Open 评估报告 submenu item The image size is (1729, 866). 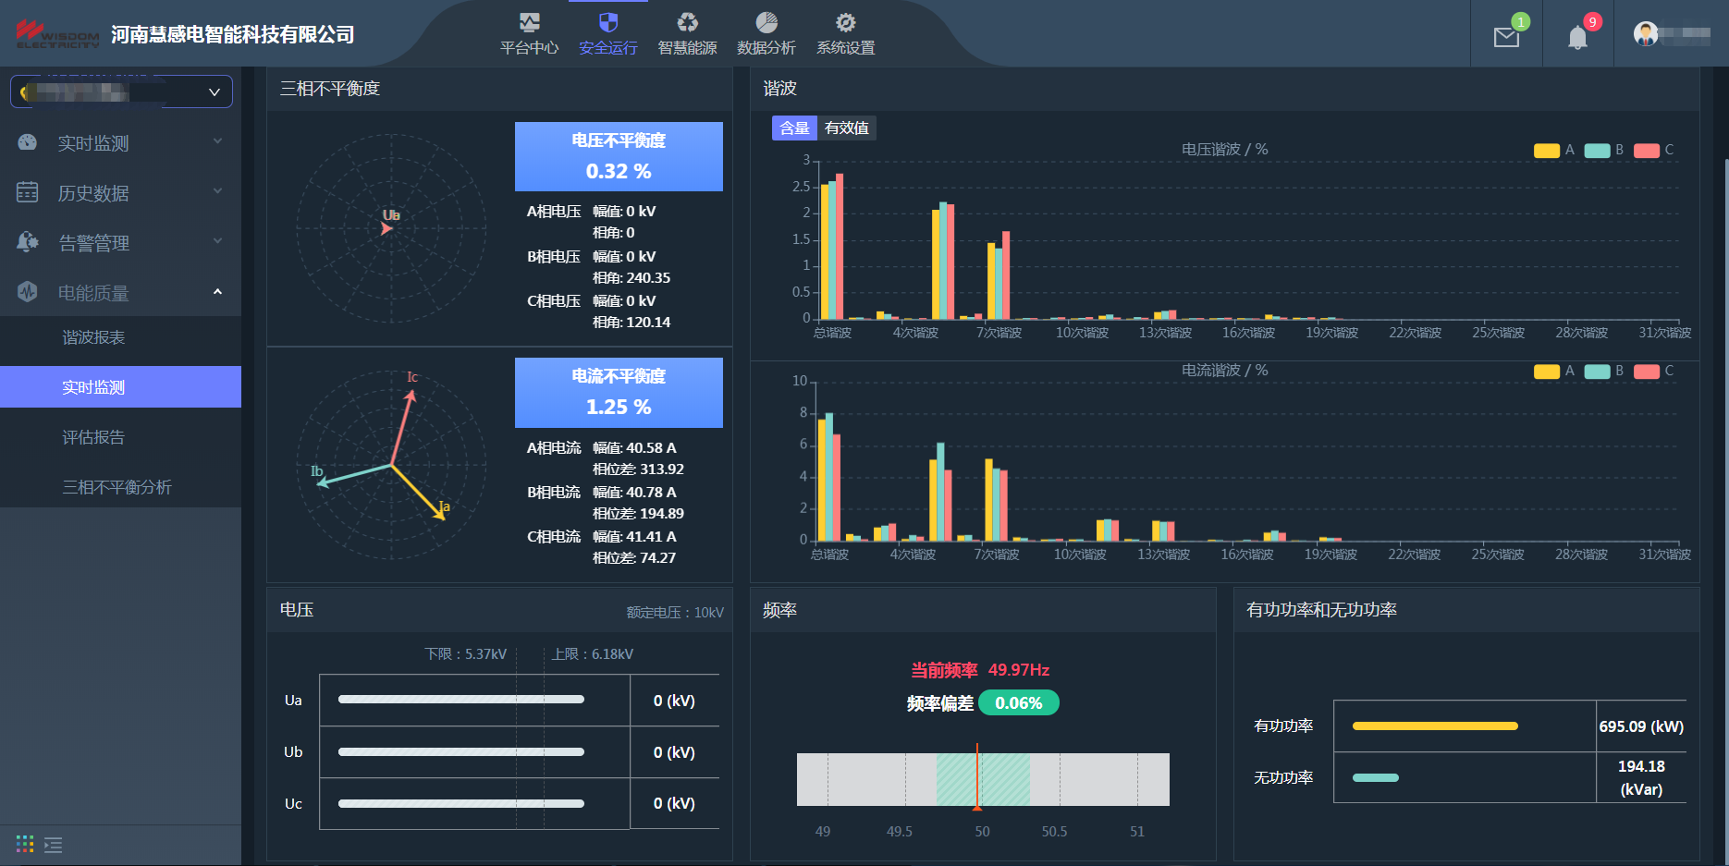pos(93,437)
